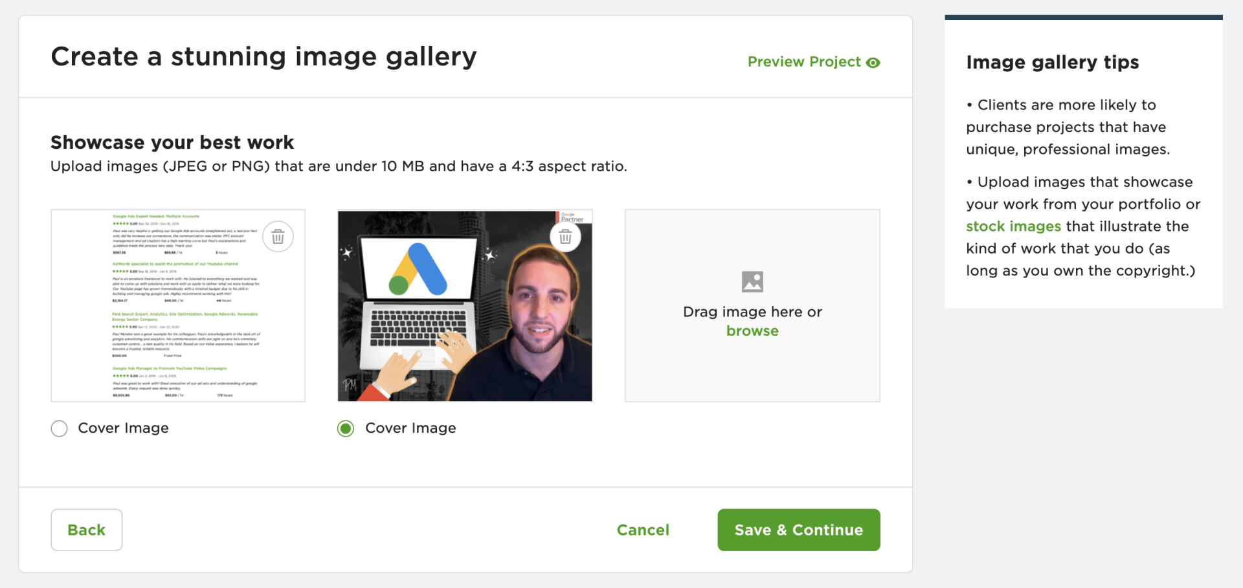
Task: Click the Image gallery tips heading
Action: (1052, 62)
